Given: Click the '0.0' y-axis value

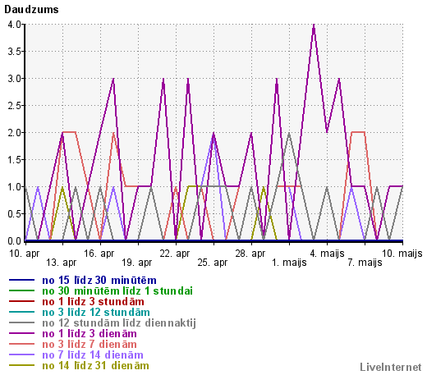Looking at the screenshot, I should pos(15,241).
